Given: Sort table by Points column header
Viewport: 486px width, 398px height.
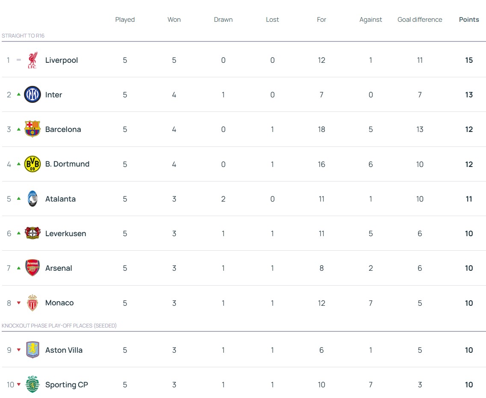Looking at the screenshot, I should point(469,20).
